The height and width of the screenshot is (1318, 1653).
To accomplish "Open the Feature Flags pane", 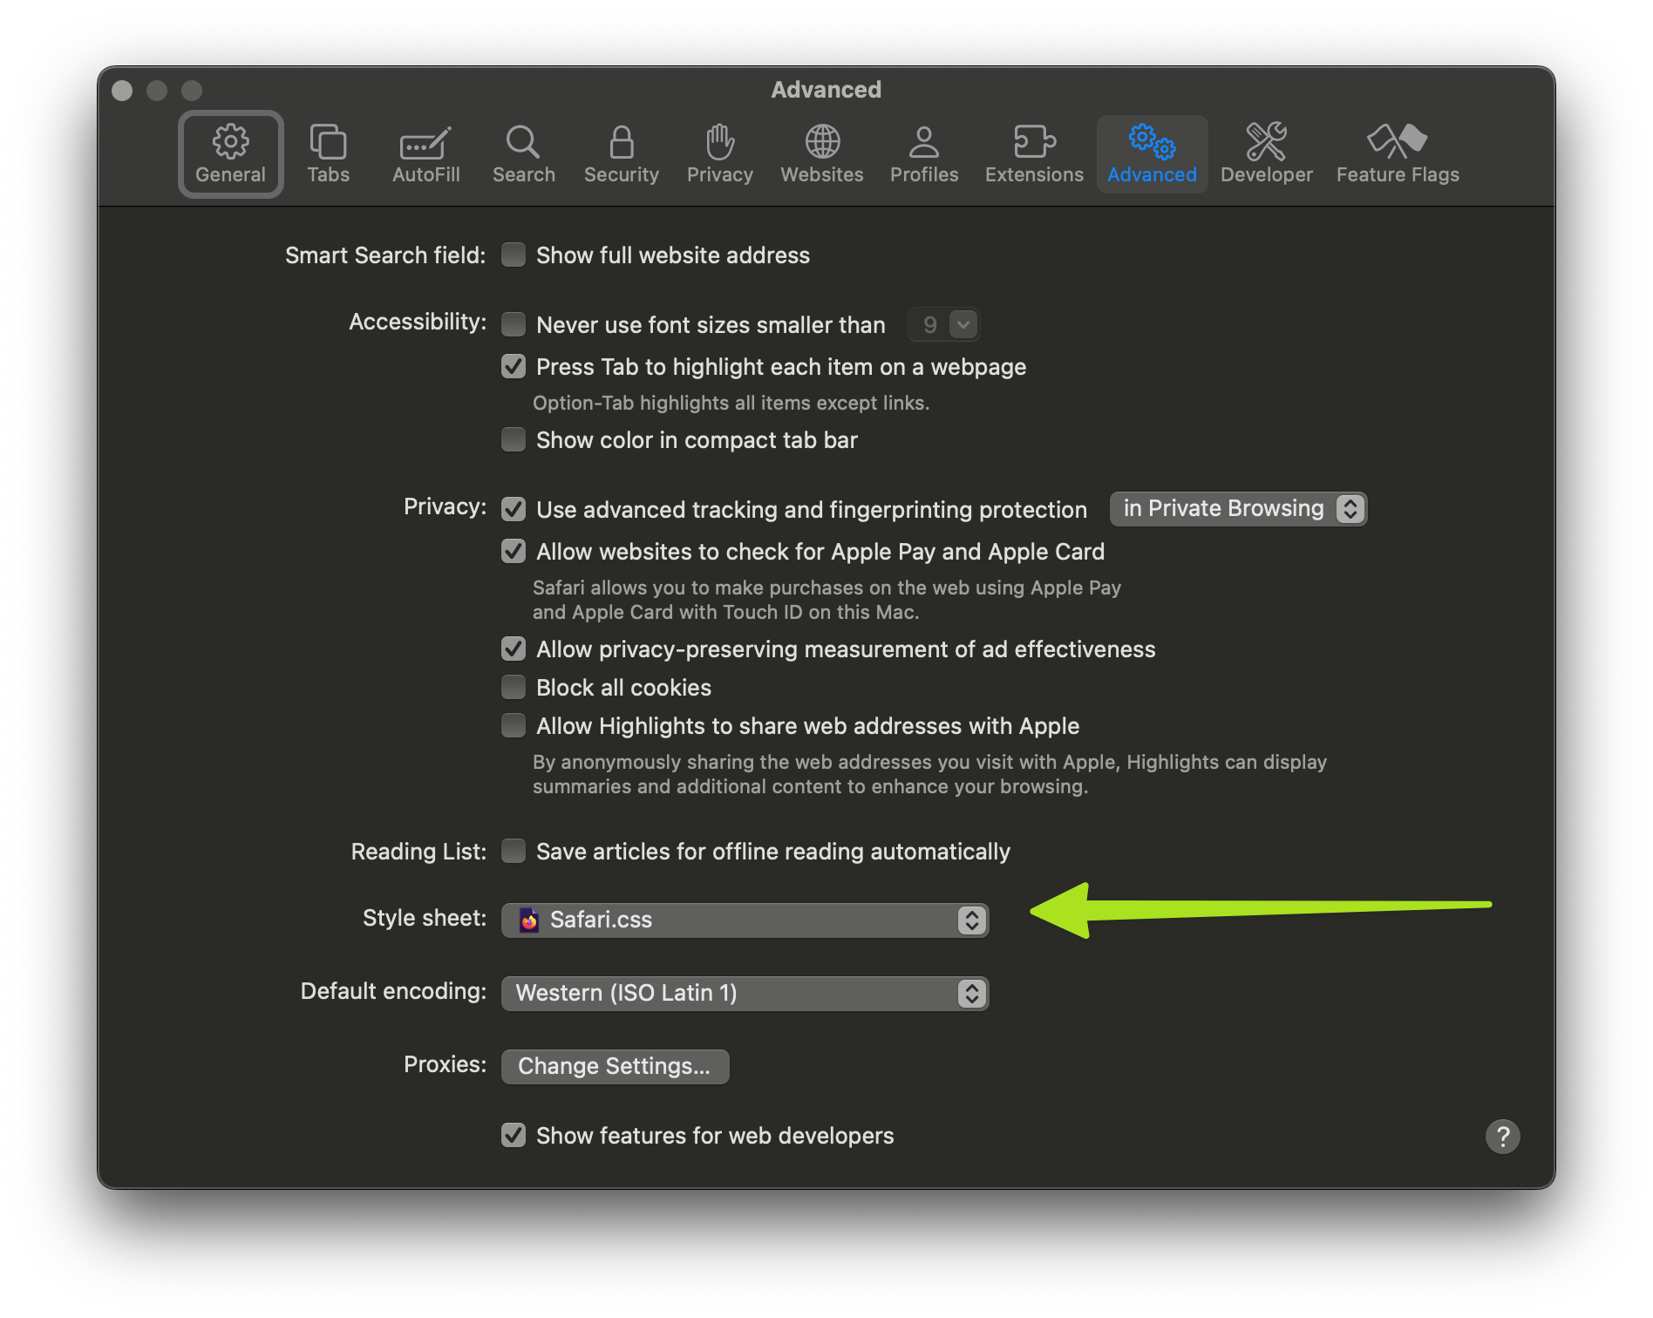I will coord(1398,153).
